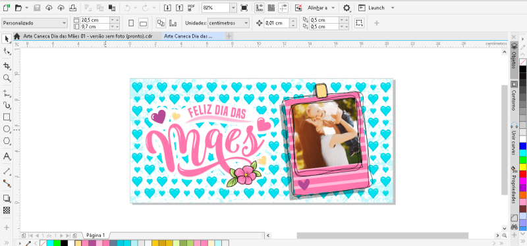The width and height of the screenshot is (527, 246).
Task: Open the Unidades centímetros dropdown
Action: [x=229, y=23]
